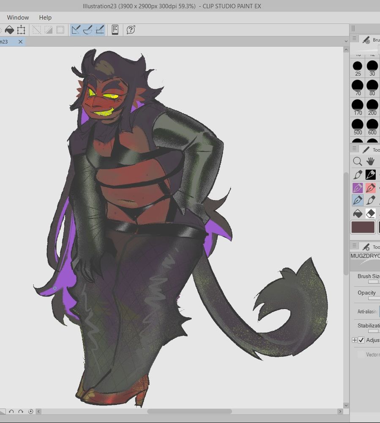This screenshot has width=380, height=423.
Task: Expand the Adjust option plus box
Action: click(355, 340)
